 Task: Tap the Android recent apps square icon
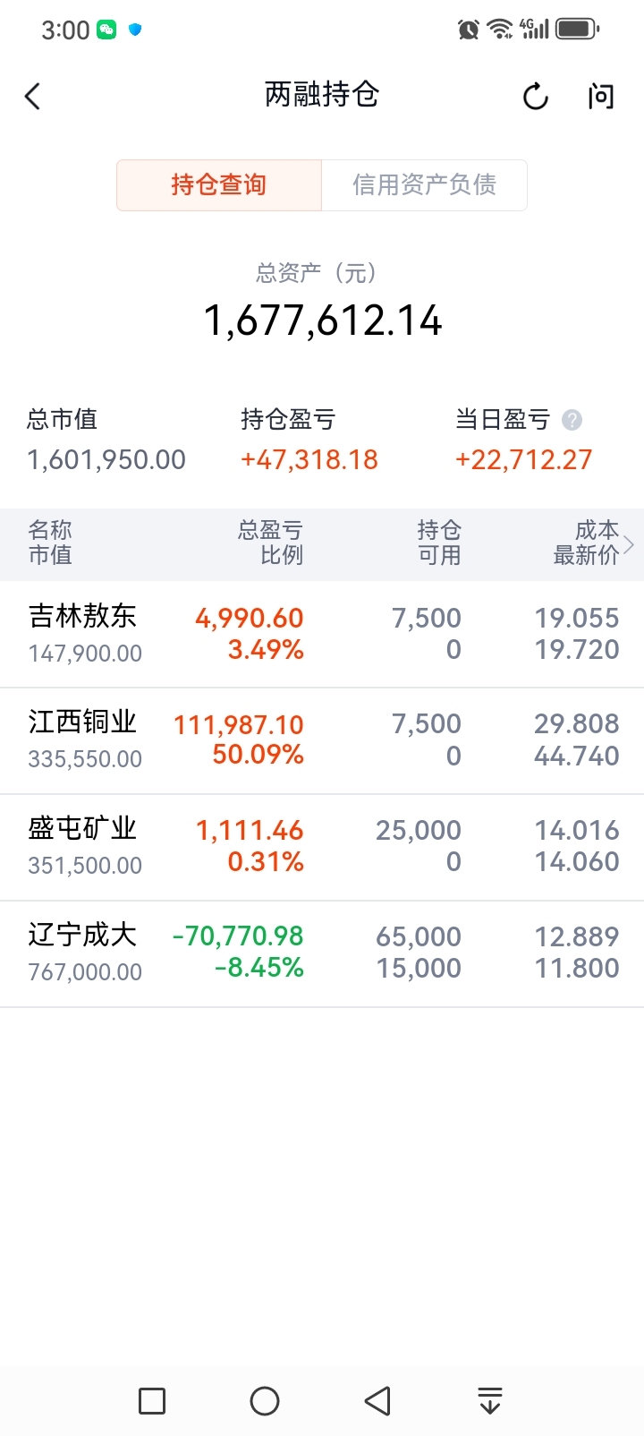click(x=152, y=1400)
